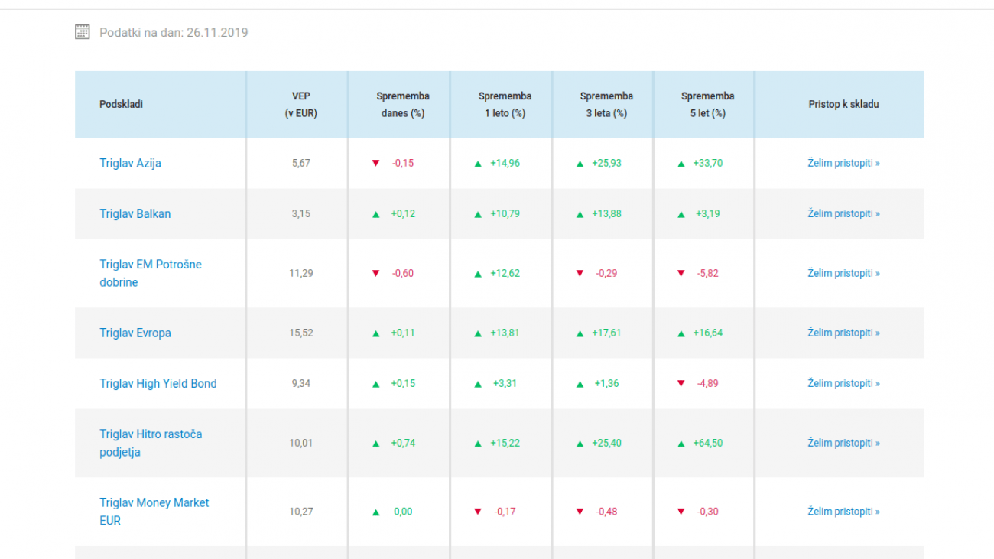Click the Podskladi column header
The width and height of the screenshot is (994, 559).
(x=121, y=104)
